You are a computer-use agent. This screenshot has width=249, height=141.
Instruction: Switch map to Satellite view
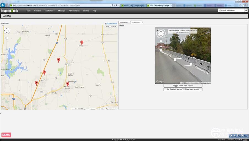click(x=113, y=27)
